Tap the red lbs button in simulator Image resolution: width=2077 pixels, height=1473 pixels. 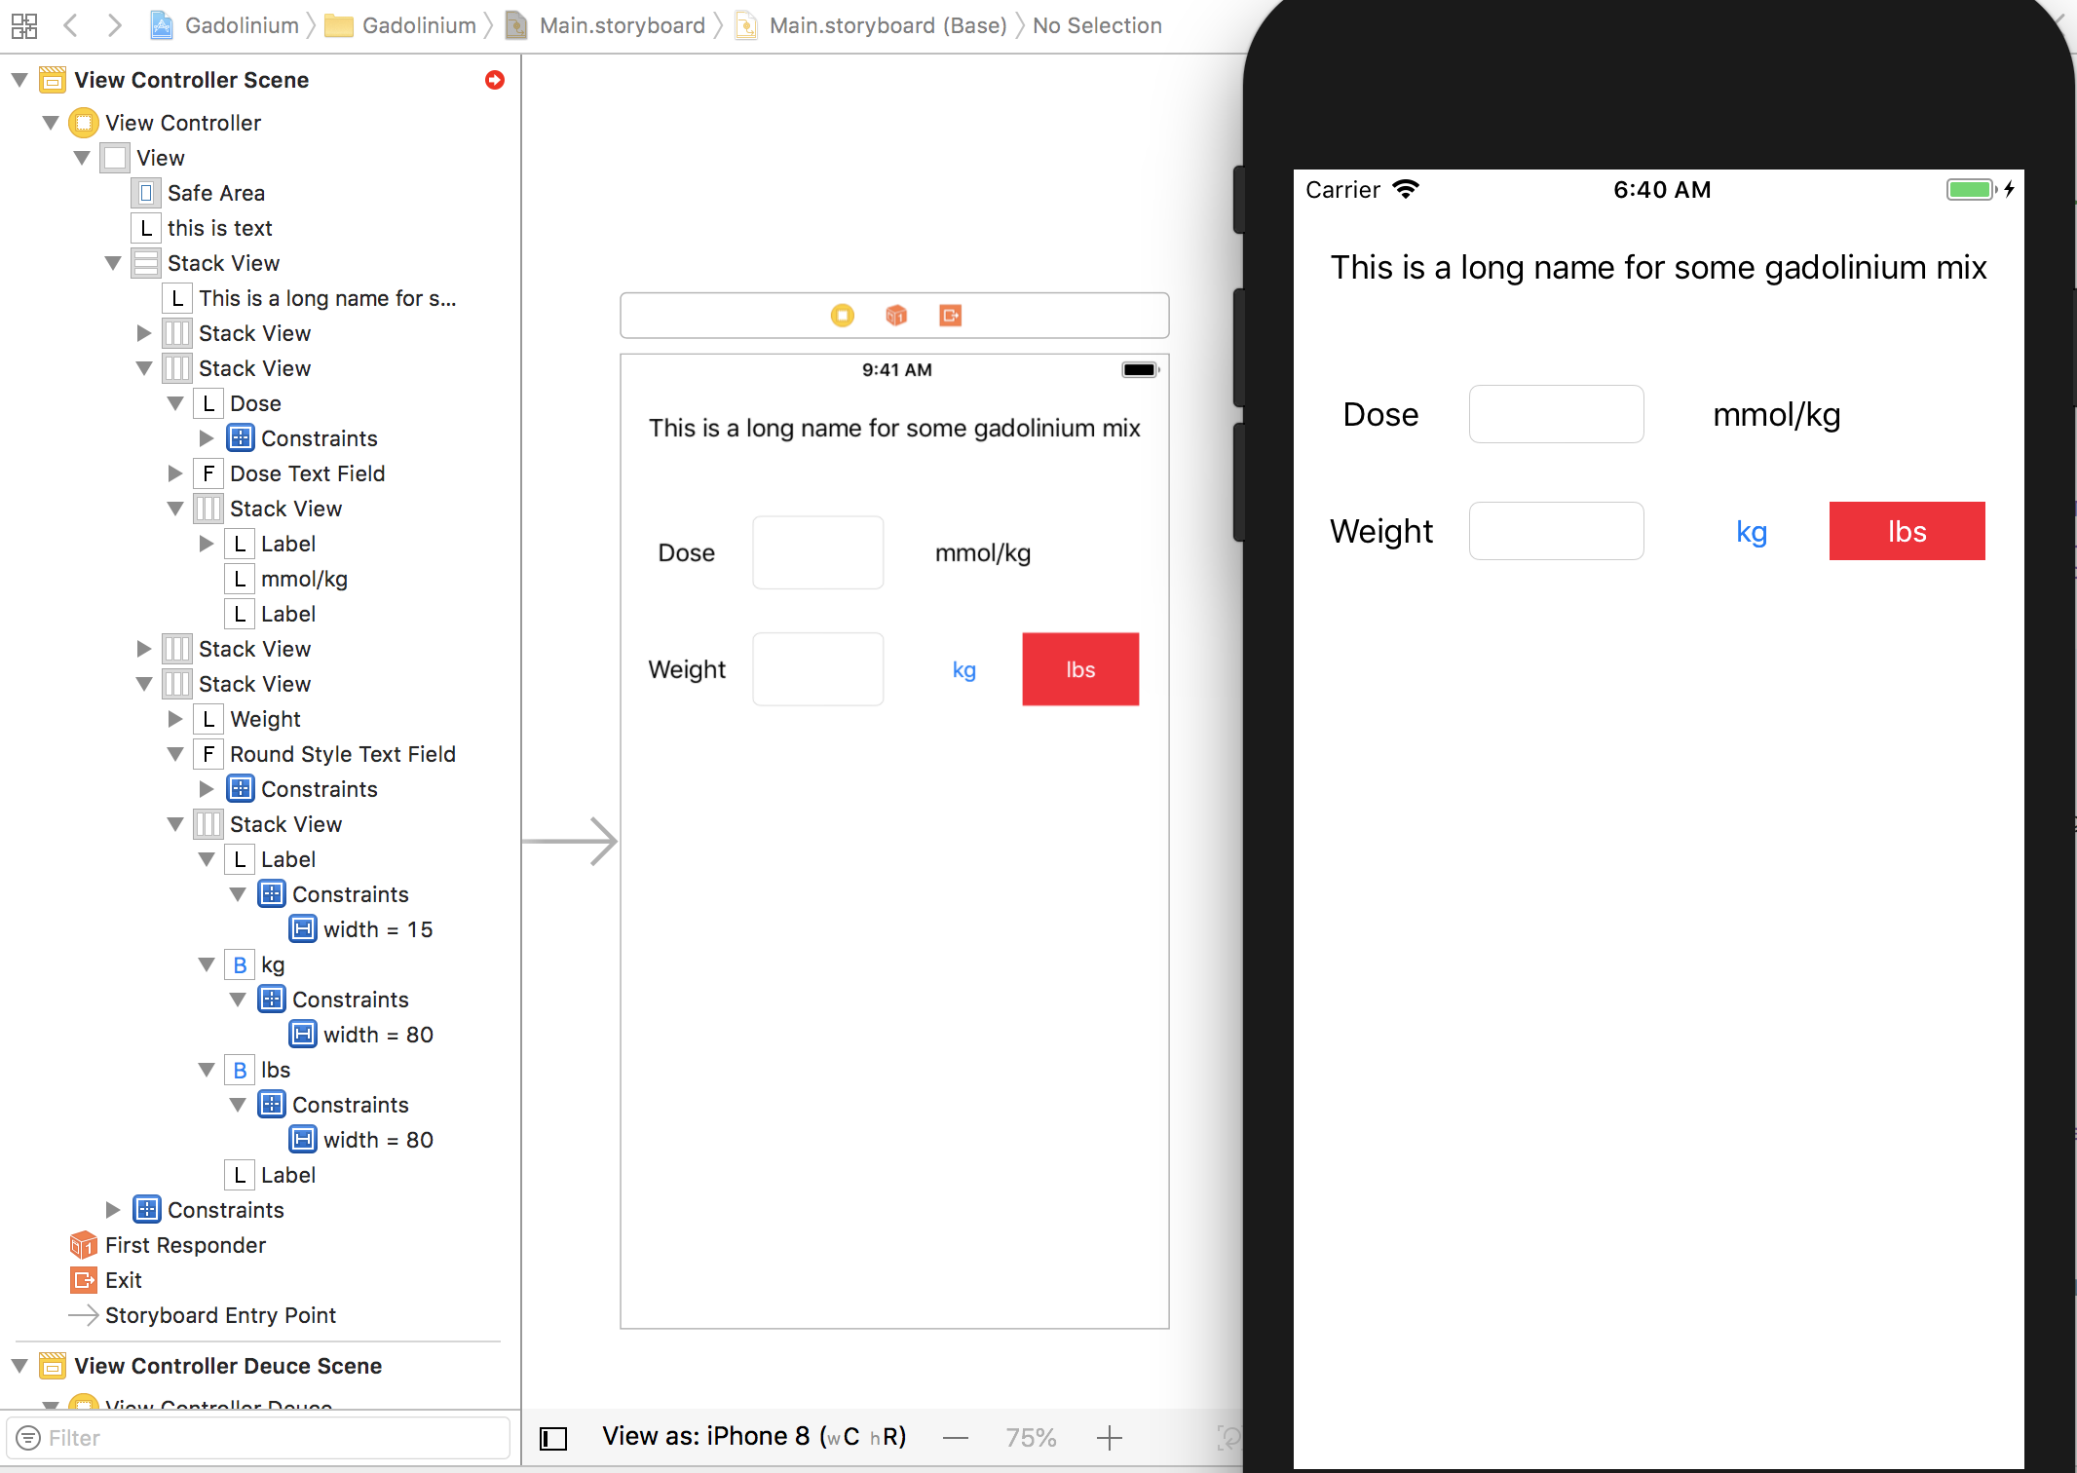1907,531
